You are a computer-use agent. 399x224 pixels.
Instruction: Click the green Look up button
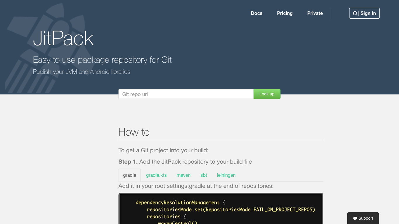[267, 94]
